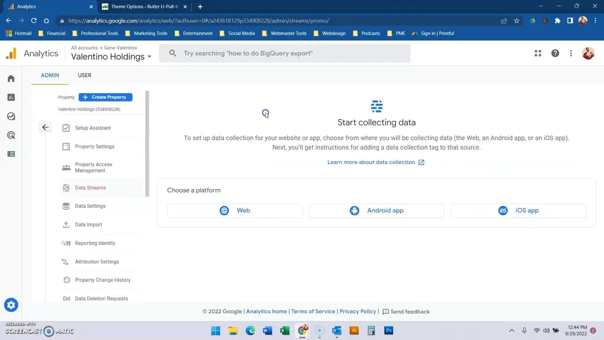Open Webmaster Tools bookmark folder
The height and width of the screenshot is (340, 604).
284,34
